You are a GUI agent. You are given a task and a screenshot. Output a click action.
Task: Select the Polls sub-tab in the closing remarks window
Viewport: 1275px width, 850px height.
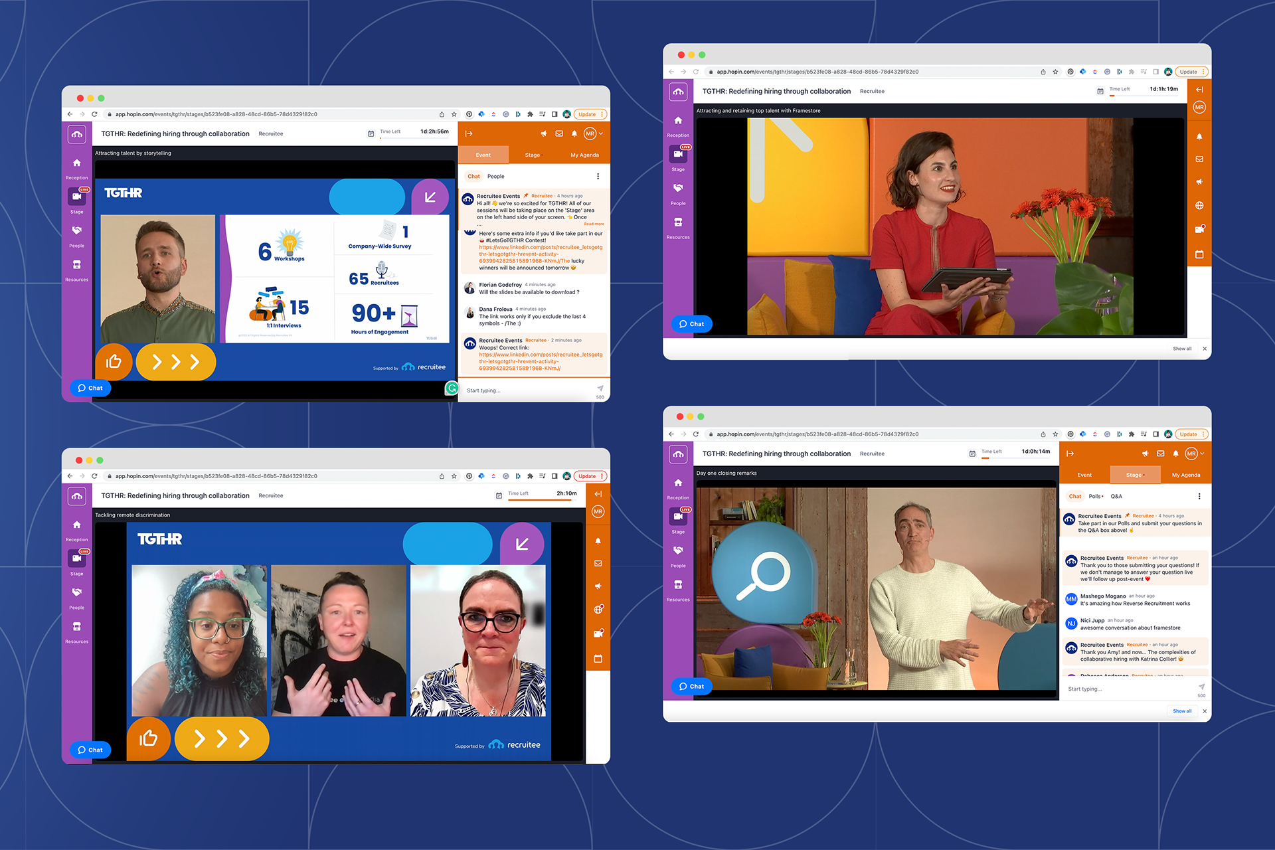(1096, 496)
